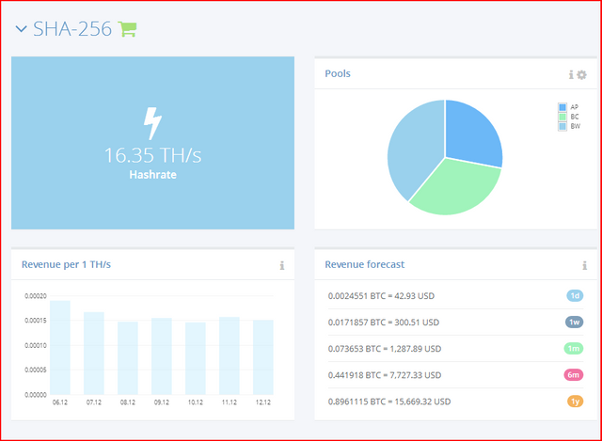Click the 0.00000 axis label
Screen dimensions: 602x441
point(36,395)
